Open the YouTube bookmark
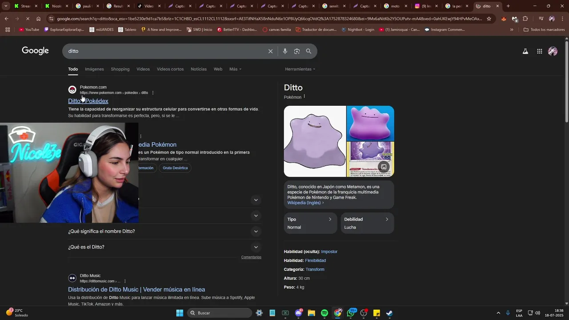569x320 pixels. pos(29,29)
